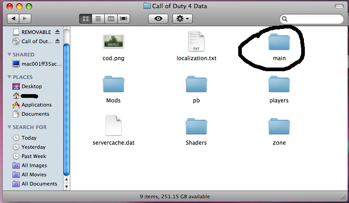Click the Shaders folder name label

[x=196, y=143]
